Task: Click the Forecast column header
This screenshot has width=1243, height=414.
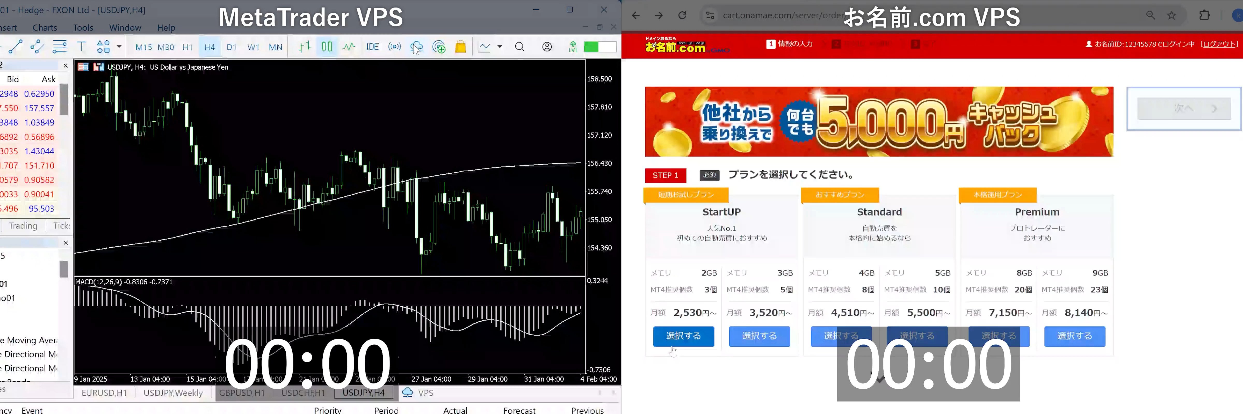Action: click(x=519, y=410)
